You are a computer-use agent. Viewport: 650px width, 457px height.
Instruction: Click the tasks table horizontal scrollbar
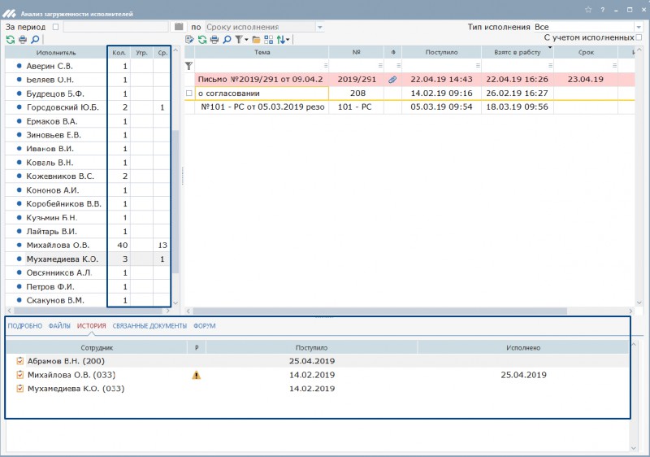[x=379, y=311]
